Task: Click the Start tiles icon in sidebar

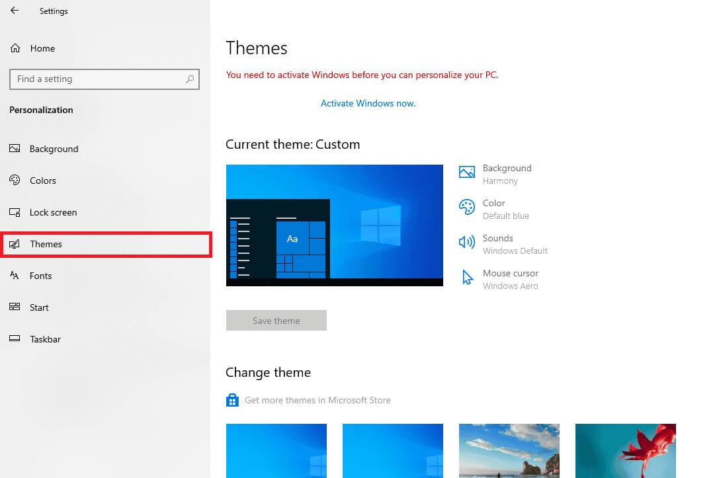Action: click(15, 307)
